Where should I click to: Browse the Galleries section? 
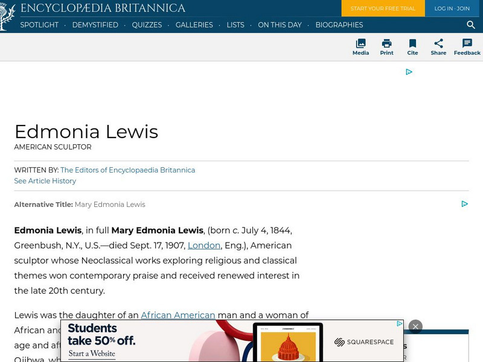194,25
